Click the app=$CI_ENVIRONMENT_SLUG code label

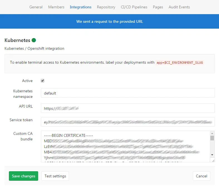[179, 63]
